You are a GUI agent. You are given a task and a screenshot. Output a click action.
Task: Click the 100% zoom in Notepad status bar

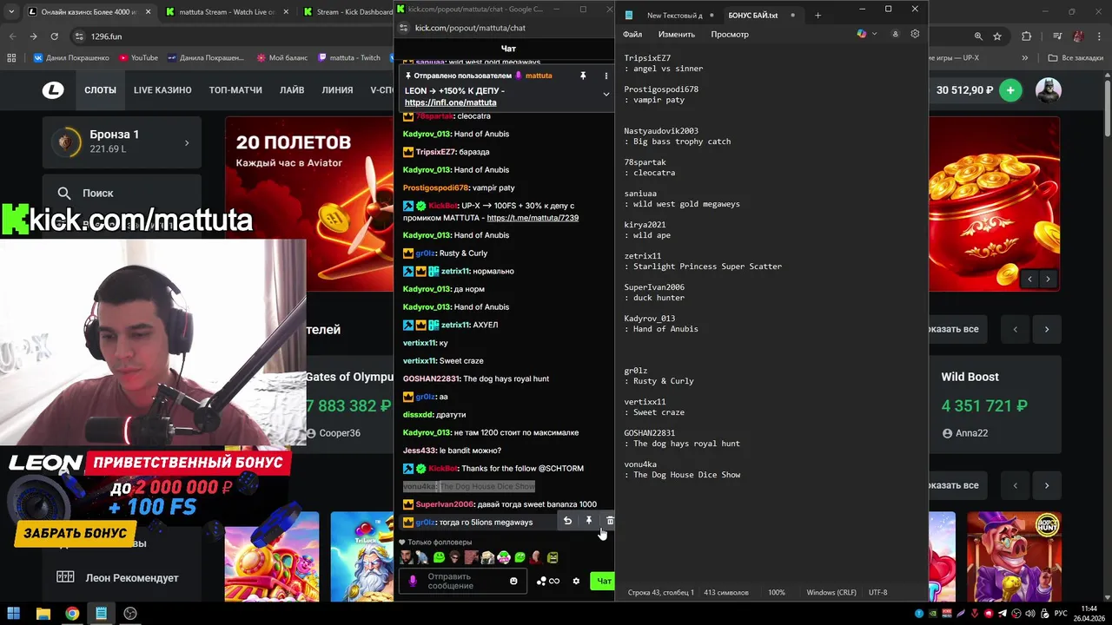[x=777, y=592]
